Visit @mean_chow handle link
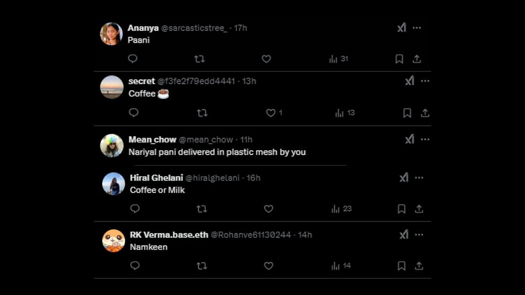Screen dimensions: 525x295 tap(206, 139)
